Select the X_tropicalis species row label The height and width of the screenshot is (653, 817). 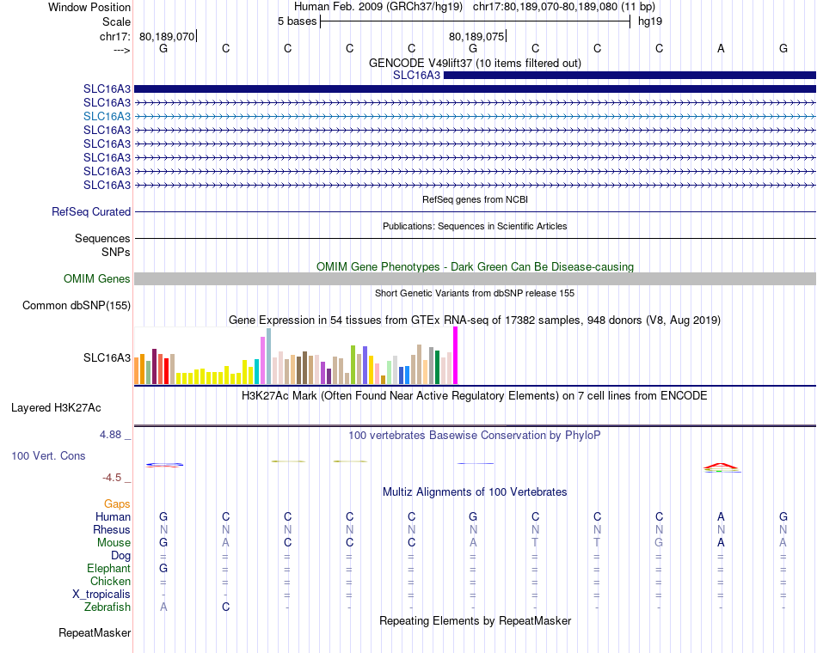(x=101, y=595)
